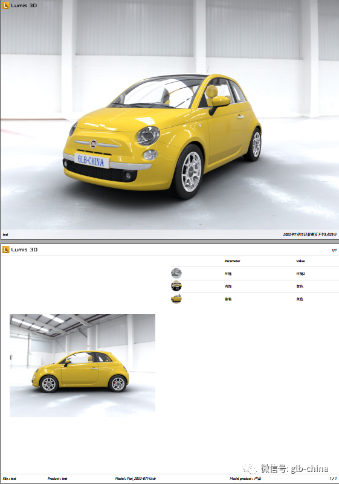Click the Parameter column header
Image resolution: width=339 pixels, height=484 pixels.
[x=232, y=261]
